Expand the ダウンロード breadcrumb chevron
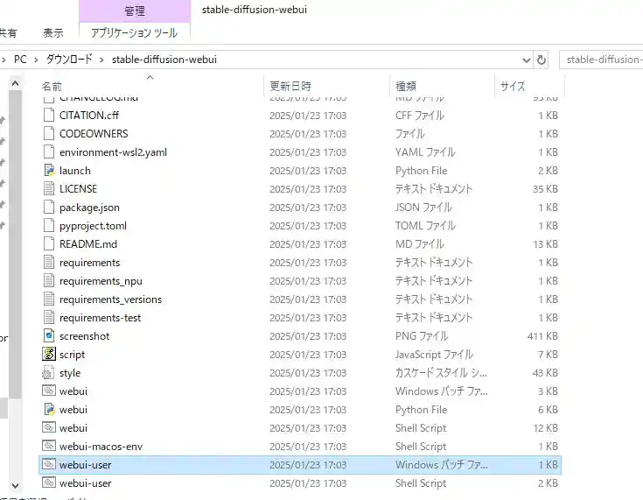643x500 pixels. pos(101,60)
